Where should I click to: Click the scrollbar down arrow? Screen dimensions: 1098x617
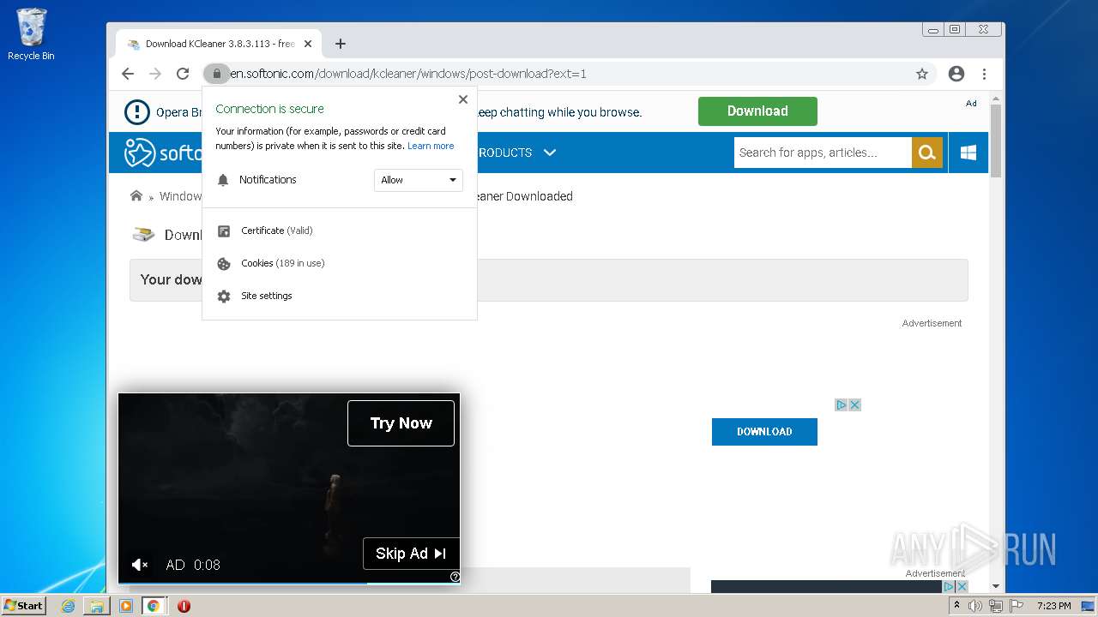tap(996, 586)
